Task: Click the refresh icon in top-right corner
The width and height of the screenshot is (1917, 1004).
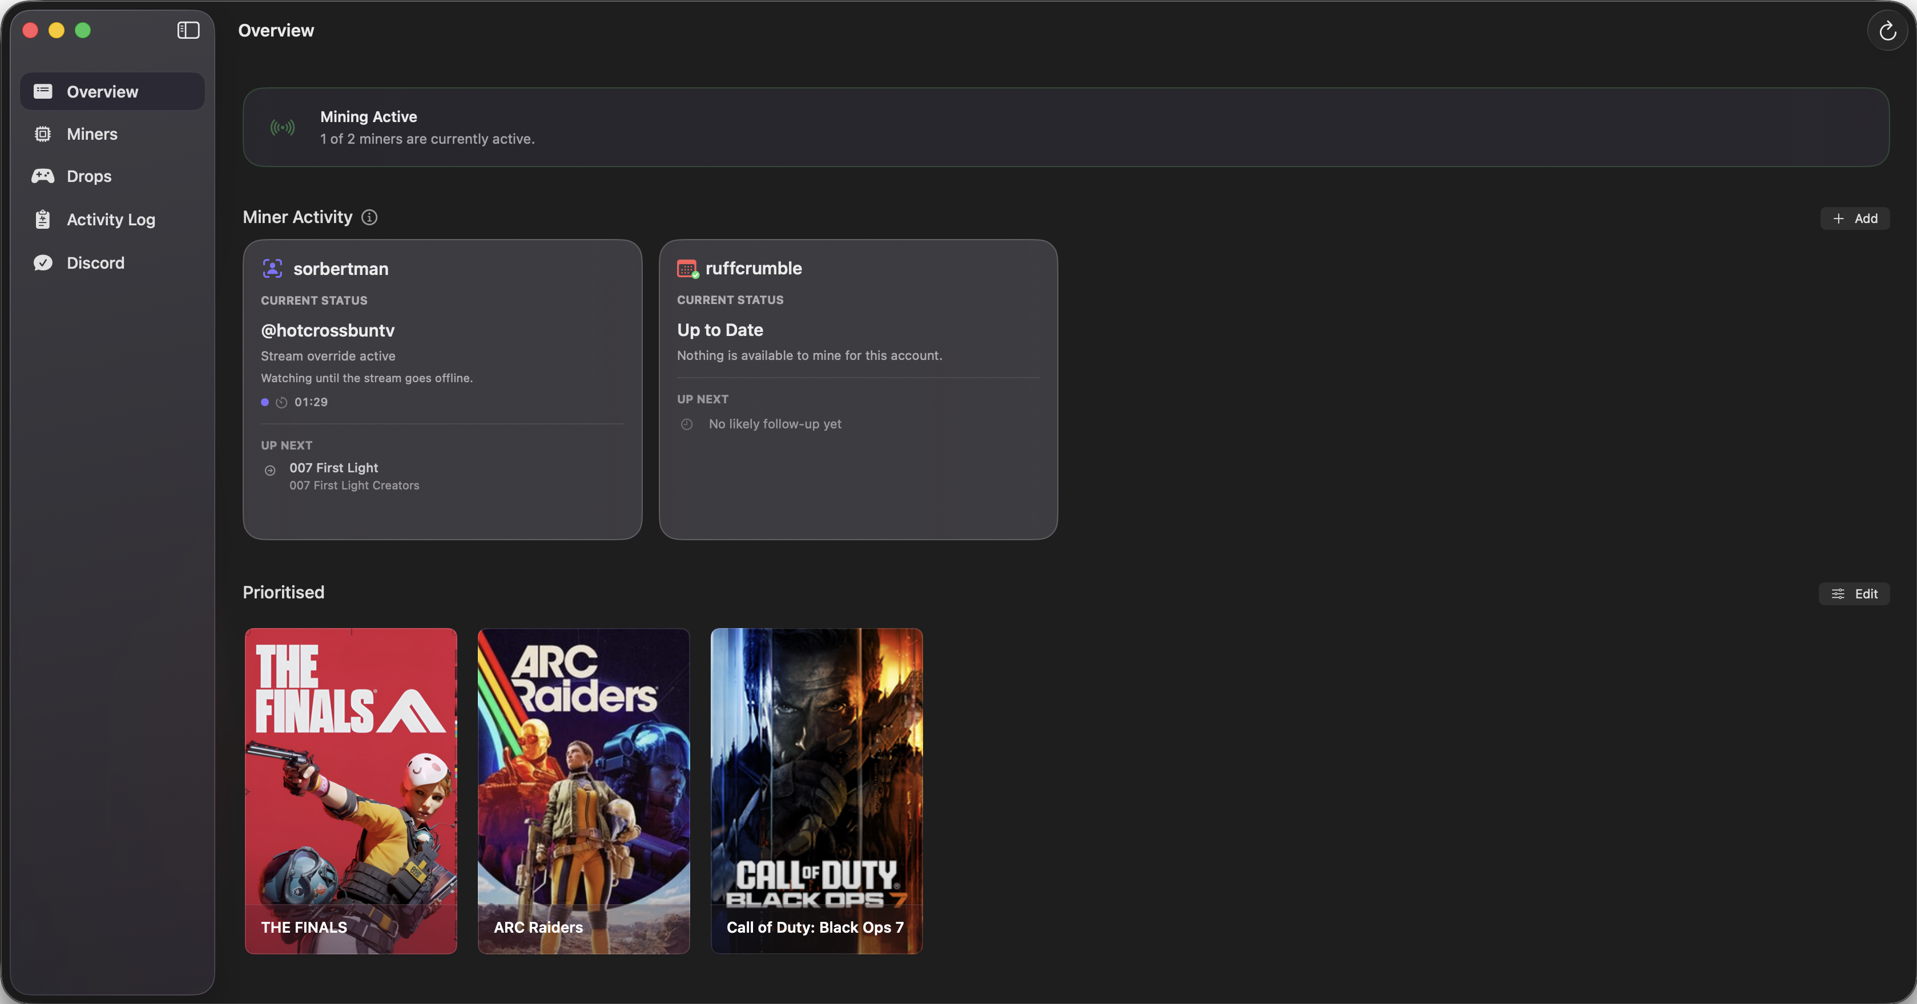Action: point(1887,30)
